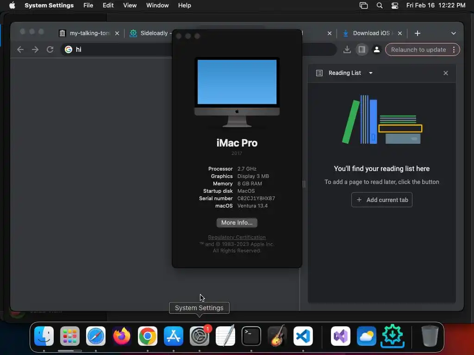The height and width of the screenshot is (355, 474).
Task: Open Chrome three-dot menu
Action: [x=454, y=50]
